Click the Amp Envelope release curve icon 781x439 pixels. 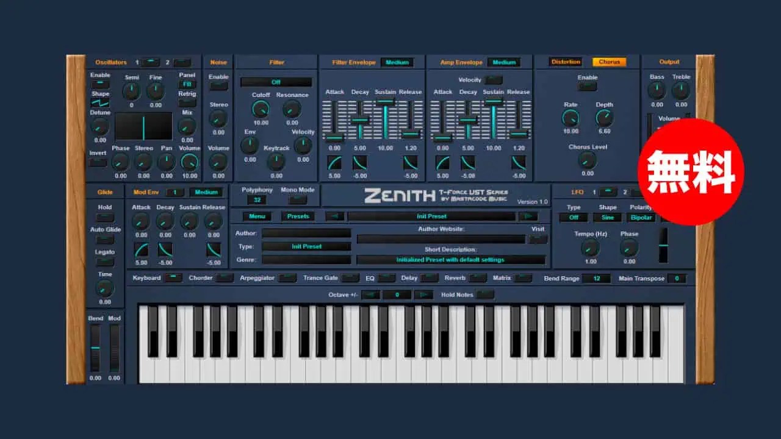coord(519,163)
